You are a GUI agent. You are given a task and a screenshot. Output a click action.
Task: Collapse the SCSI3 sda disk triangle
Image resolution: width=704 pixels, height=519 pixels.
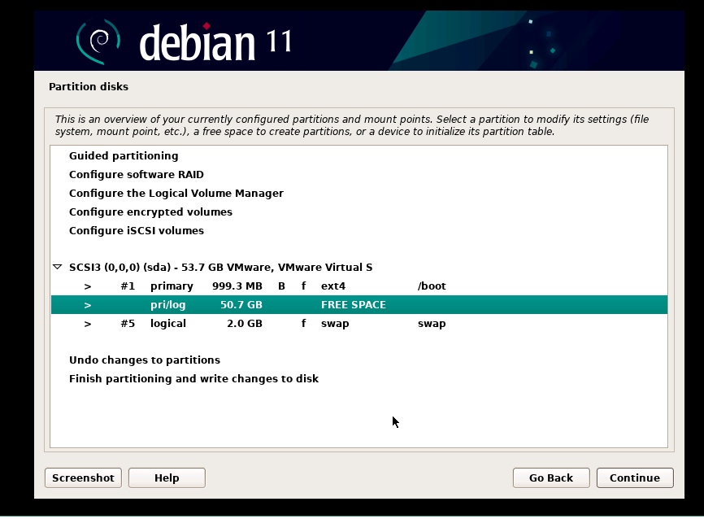click(x=57, y=268)
